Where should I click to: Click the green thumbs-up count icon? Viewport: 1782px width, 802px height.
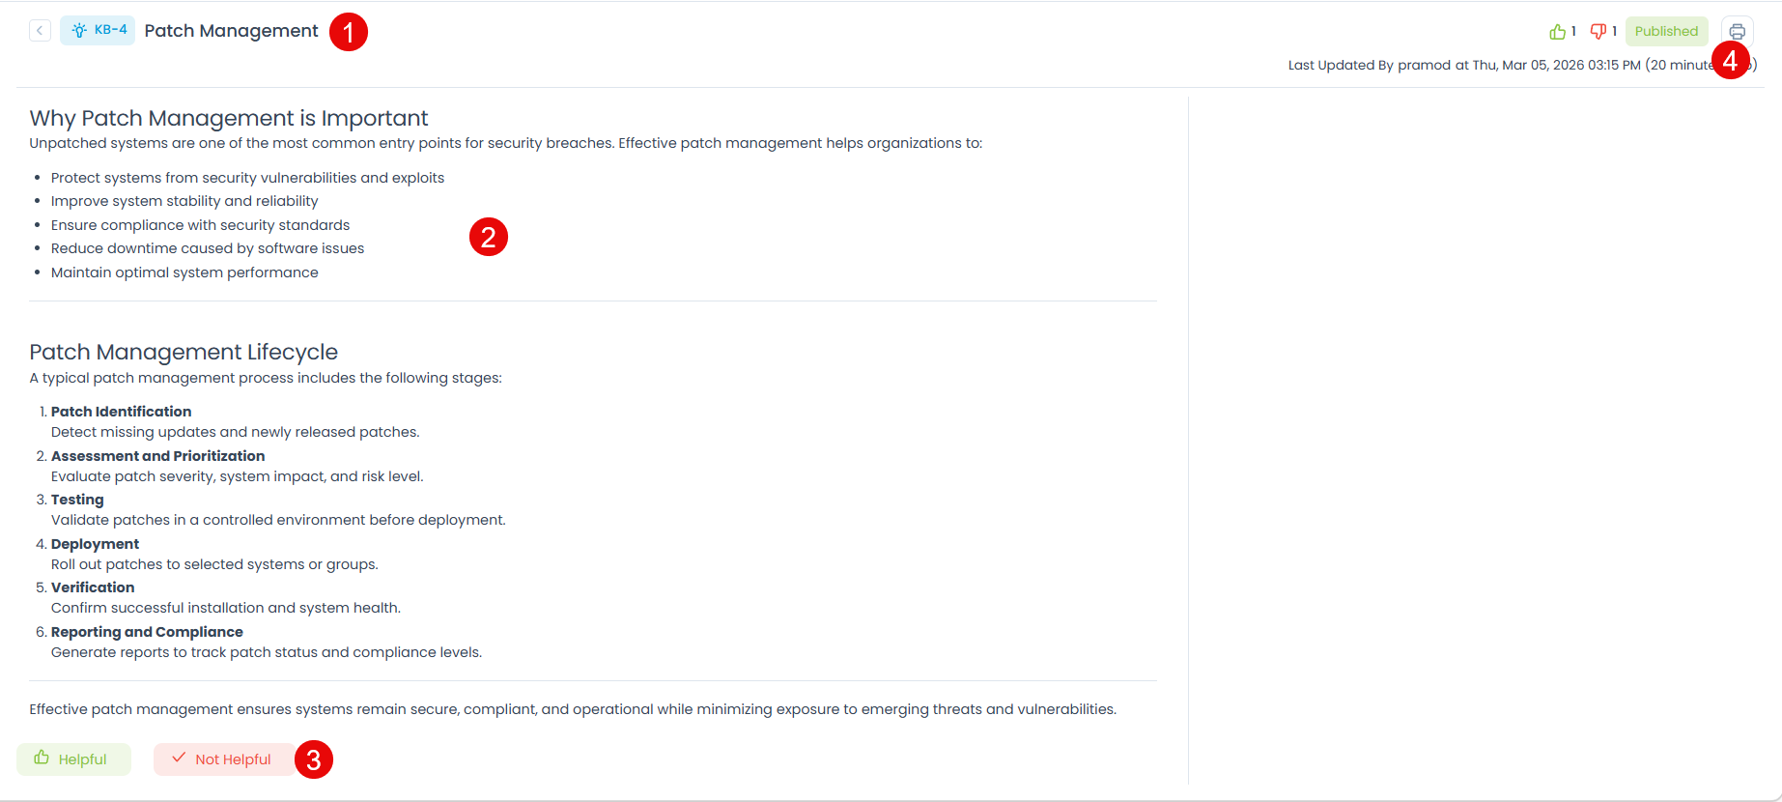coord(1557,31)
